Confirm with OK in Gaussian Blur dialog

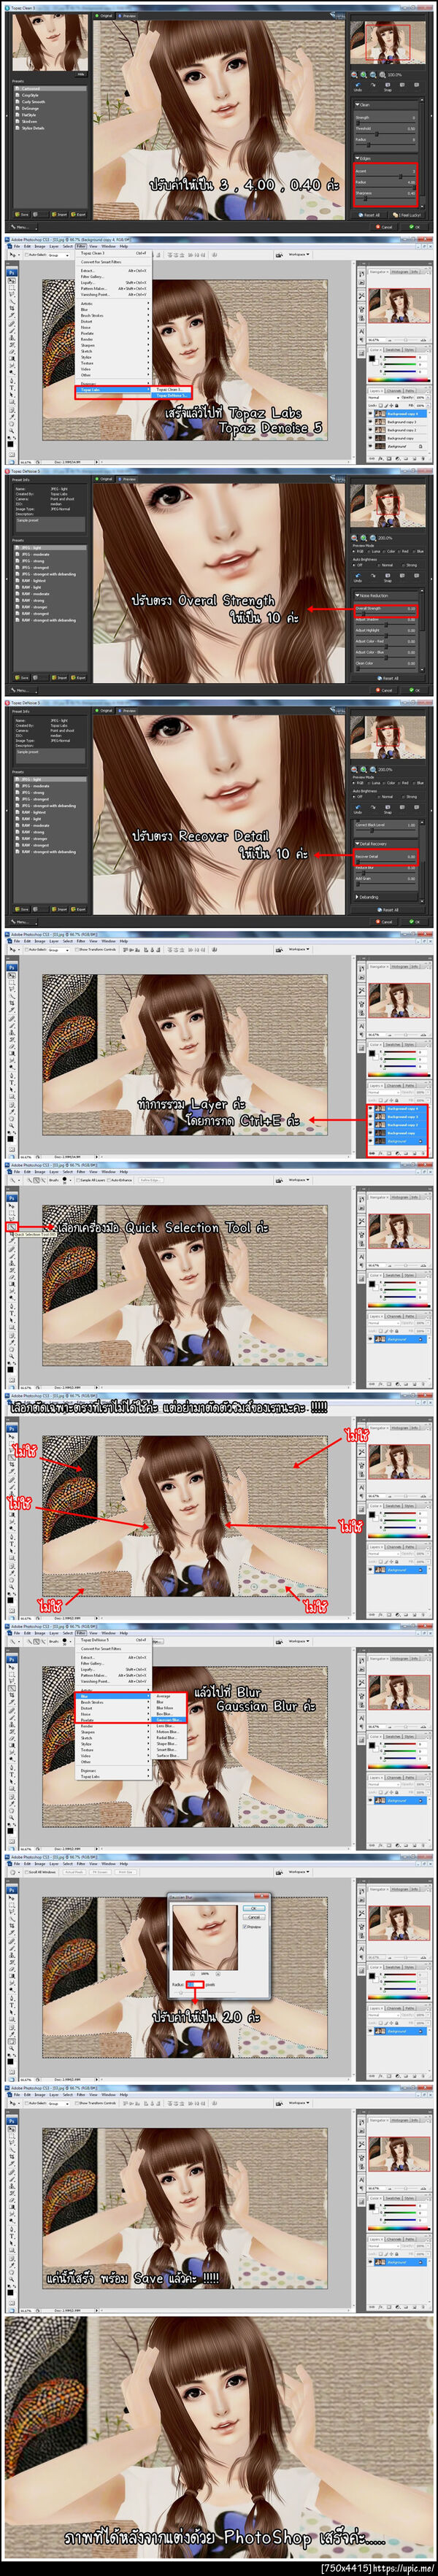254,1908
